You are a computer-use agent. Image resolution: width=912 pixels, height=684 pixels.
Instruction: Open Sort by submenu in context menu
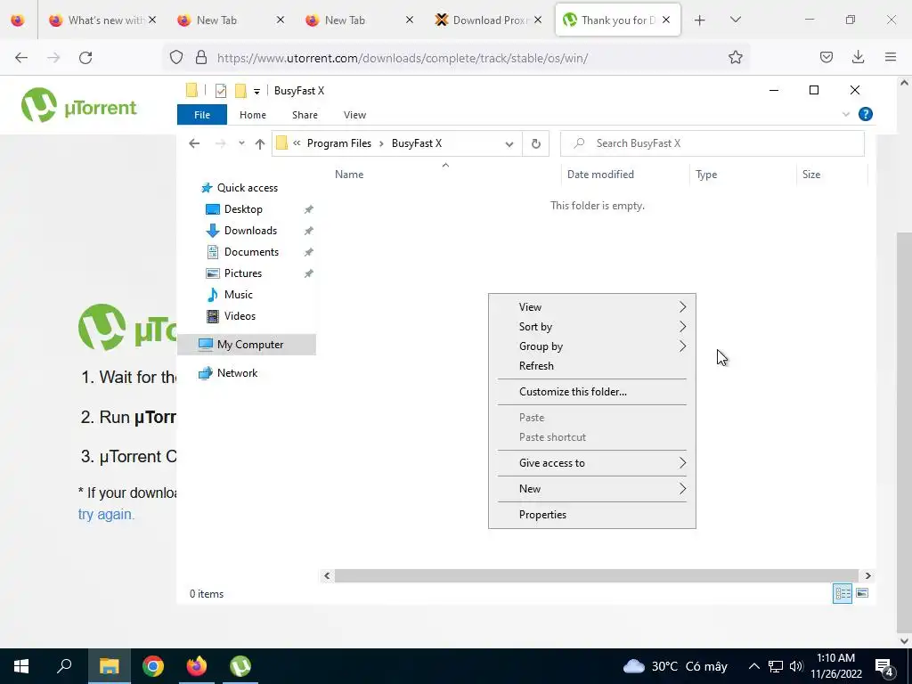tap(591, 327)
